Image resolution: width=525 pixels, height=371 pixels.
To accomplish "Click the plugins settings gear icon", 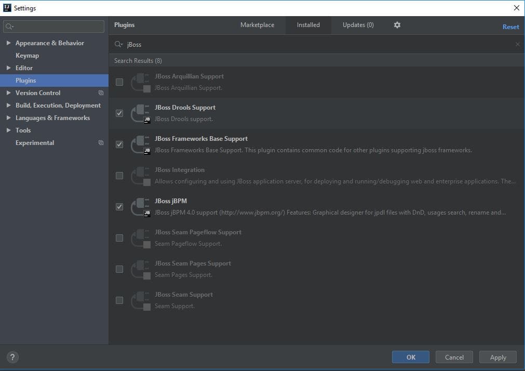I will click(x=397, y=25).
